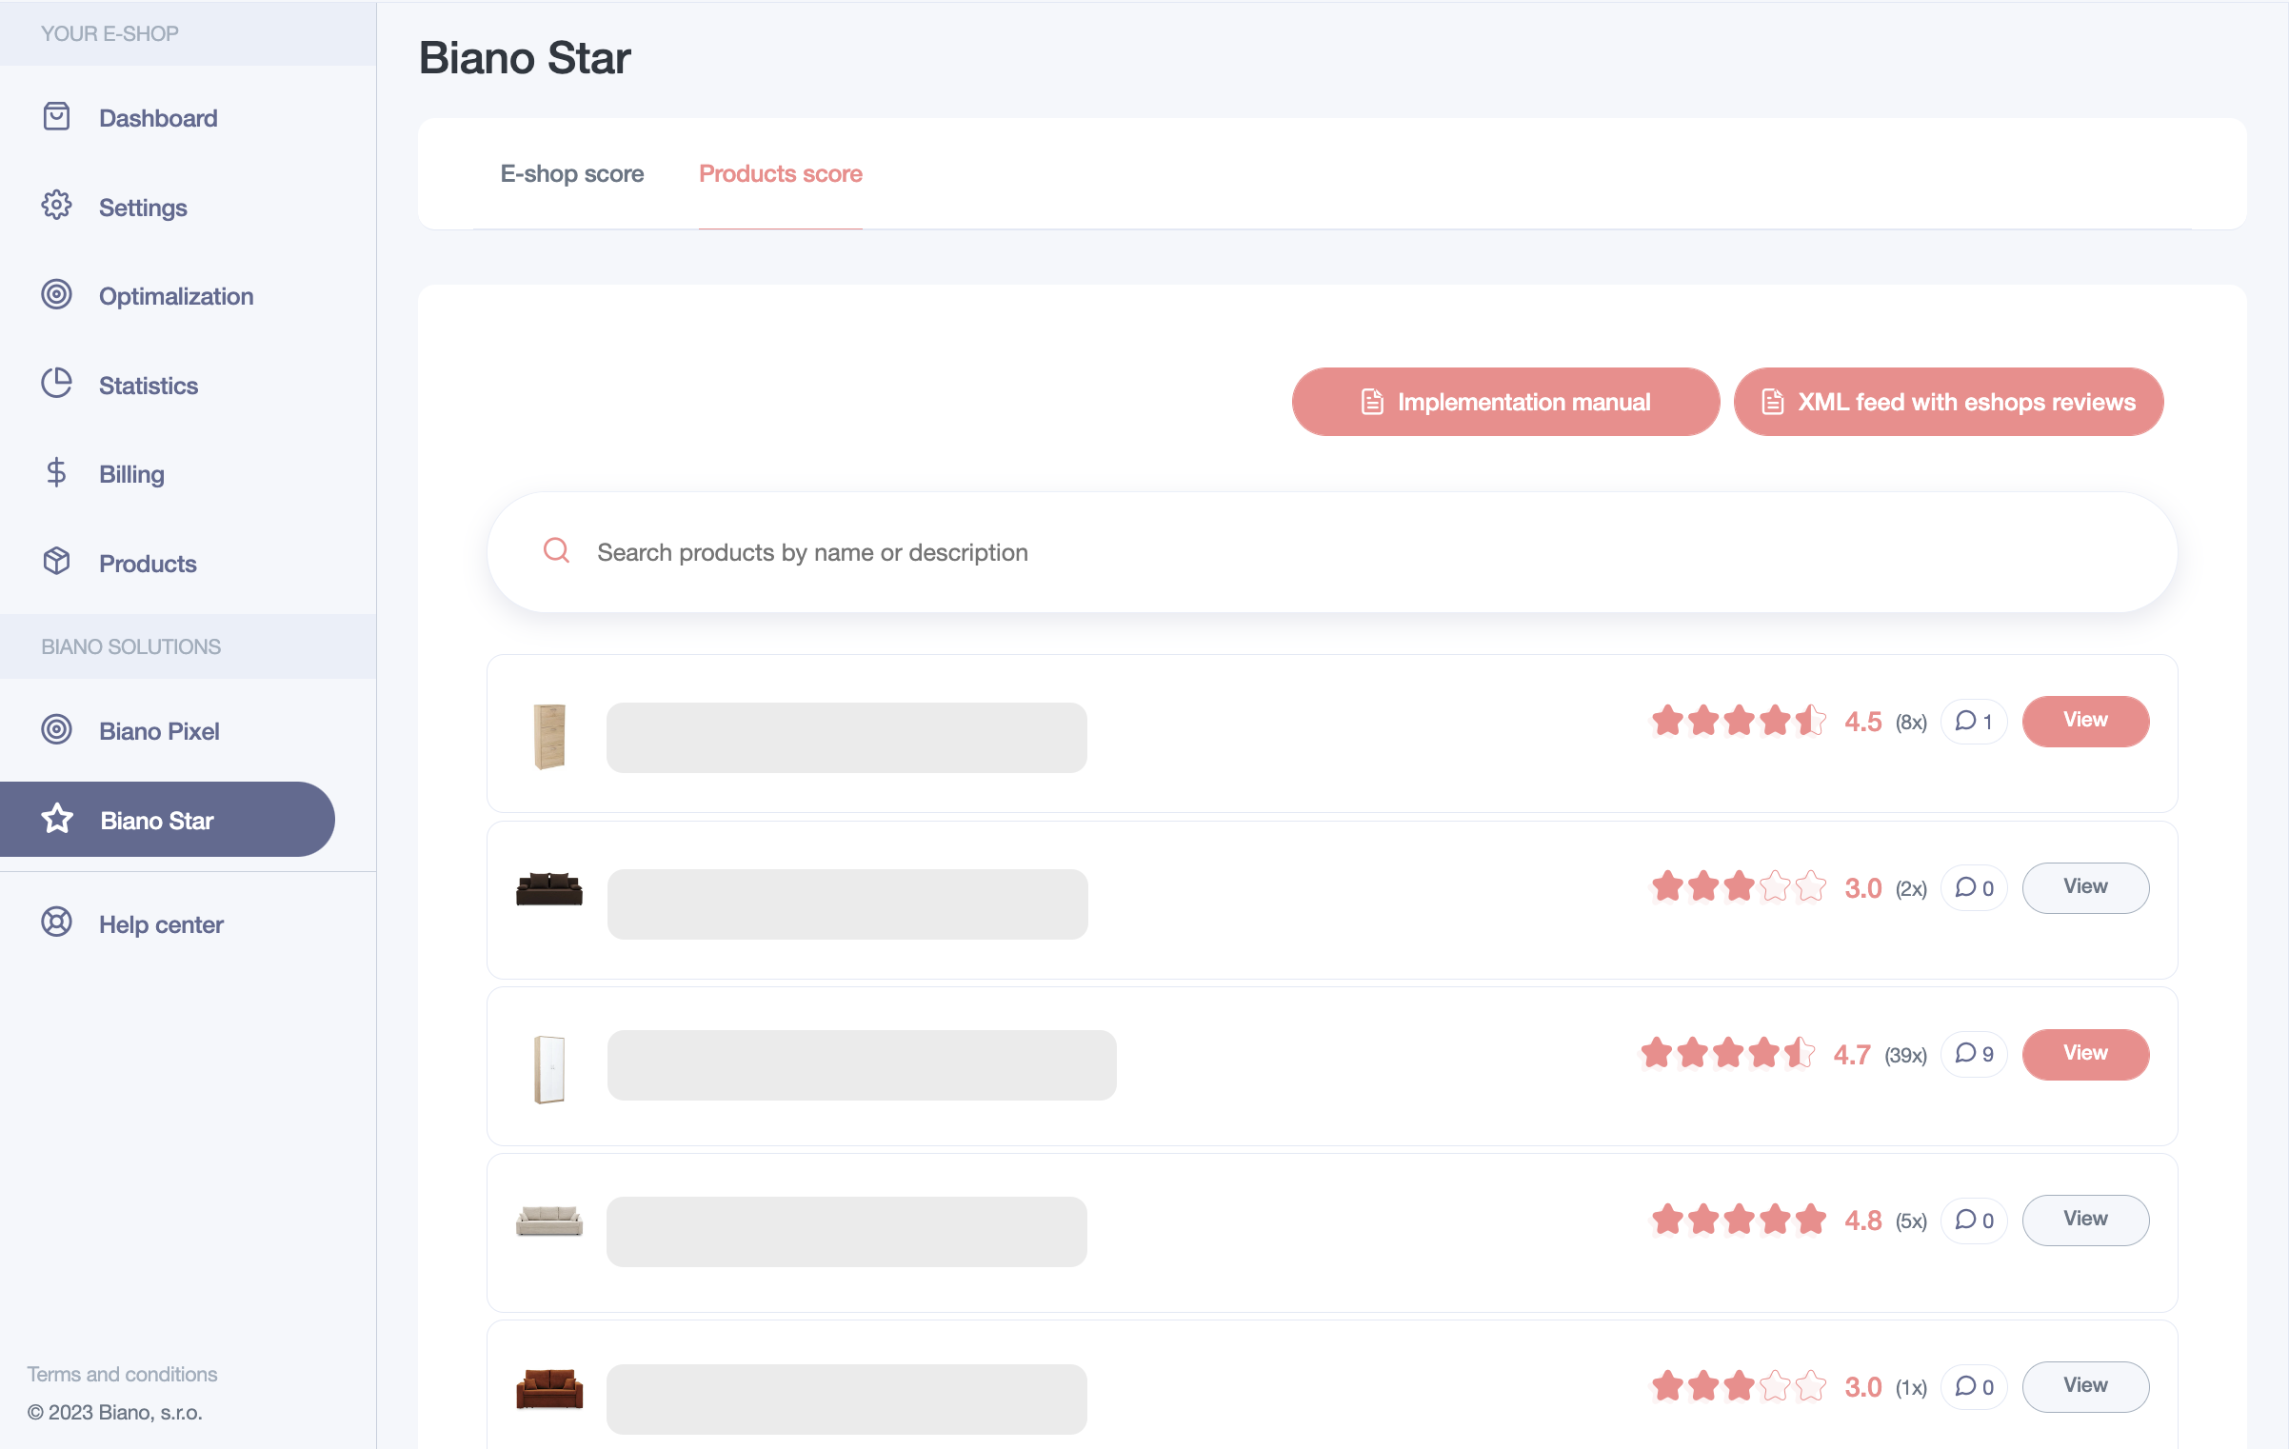2289x1449 pixels.
Task: Click the 4.8 rating value
Action: point(1862,1221)
